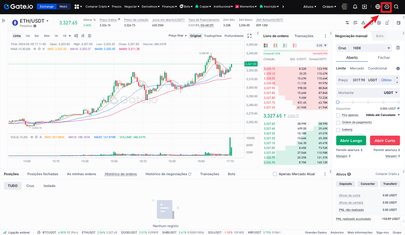Open the search magnifier in top bar

[396, 7]
